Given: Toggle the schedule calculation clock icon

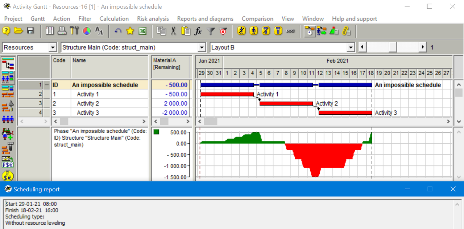Looking at the screenshot, I should tap(310, 31).
